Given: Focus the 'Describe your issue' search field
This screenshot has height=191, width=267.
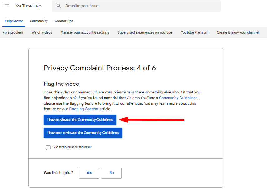Looking at the screenshot, I should 136,6.
